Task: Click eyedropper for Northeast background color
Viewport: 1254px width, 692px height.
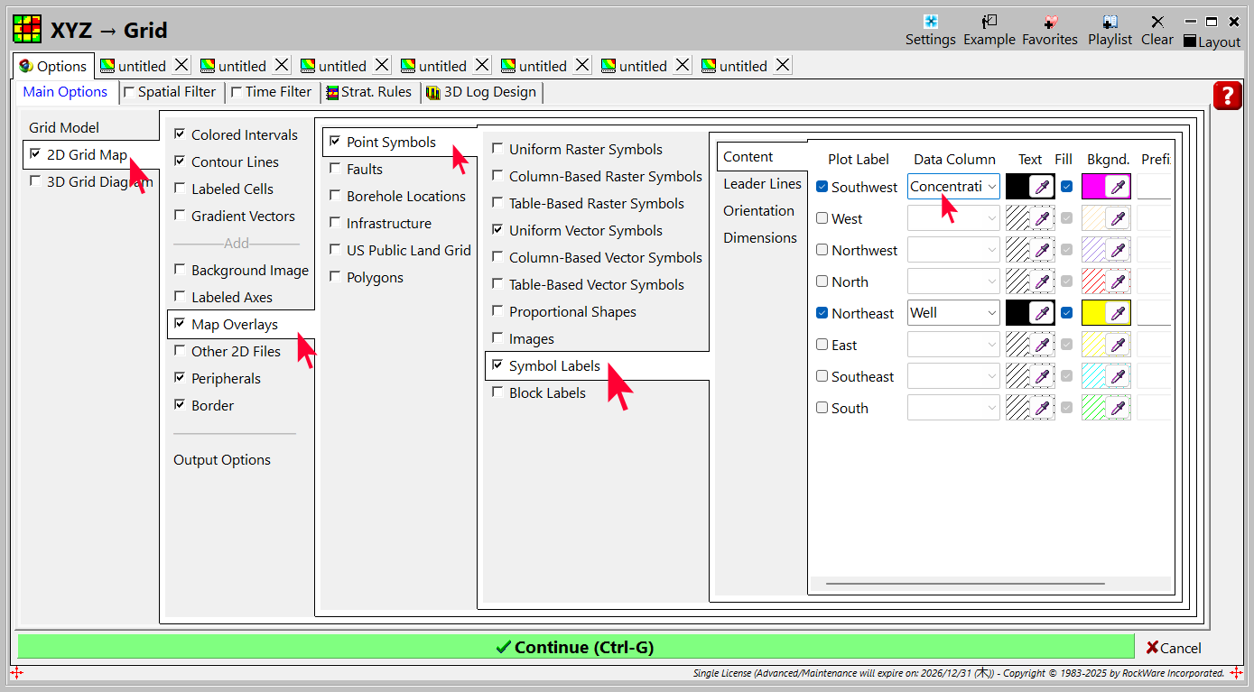Action: point(1118,313)
